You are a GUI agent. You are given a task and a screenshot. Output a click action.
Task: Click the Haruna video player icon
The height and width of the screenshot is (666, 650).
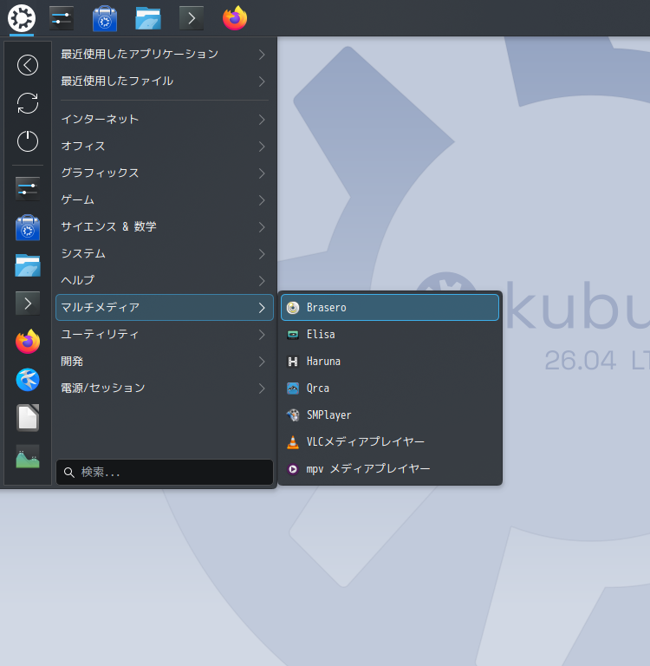pyautogui.click(x=293, y=362)
